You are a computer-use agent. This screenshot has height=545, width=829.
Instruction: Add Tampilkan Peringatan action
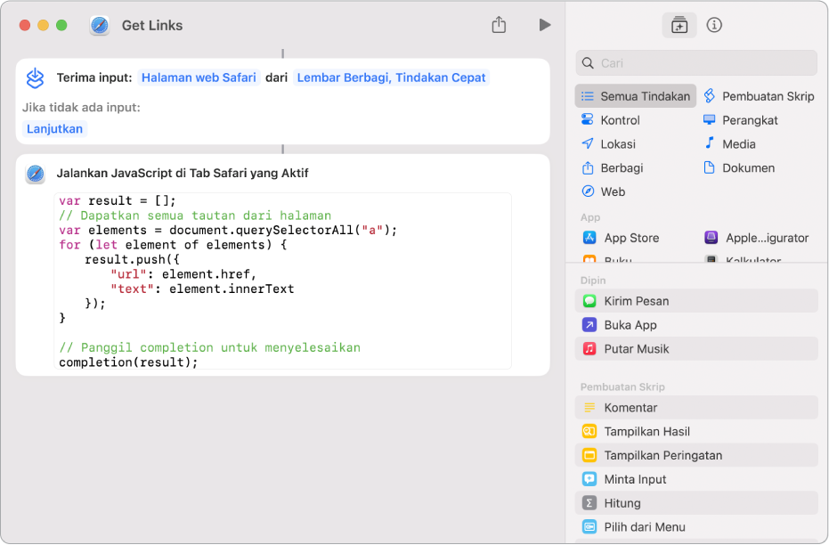[696, 455]
